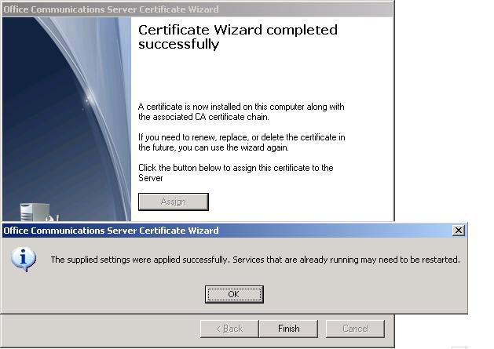
Task: Close the message dialog with X
Action: click(x=459, y=231)
